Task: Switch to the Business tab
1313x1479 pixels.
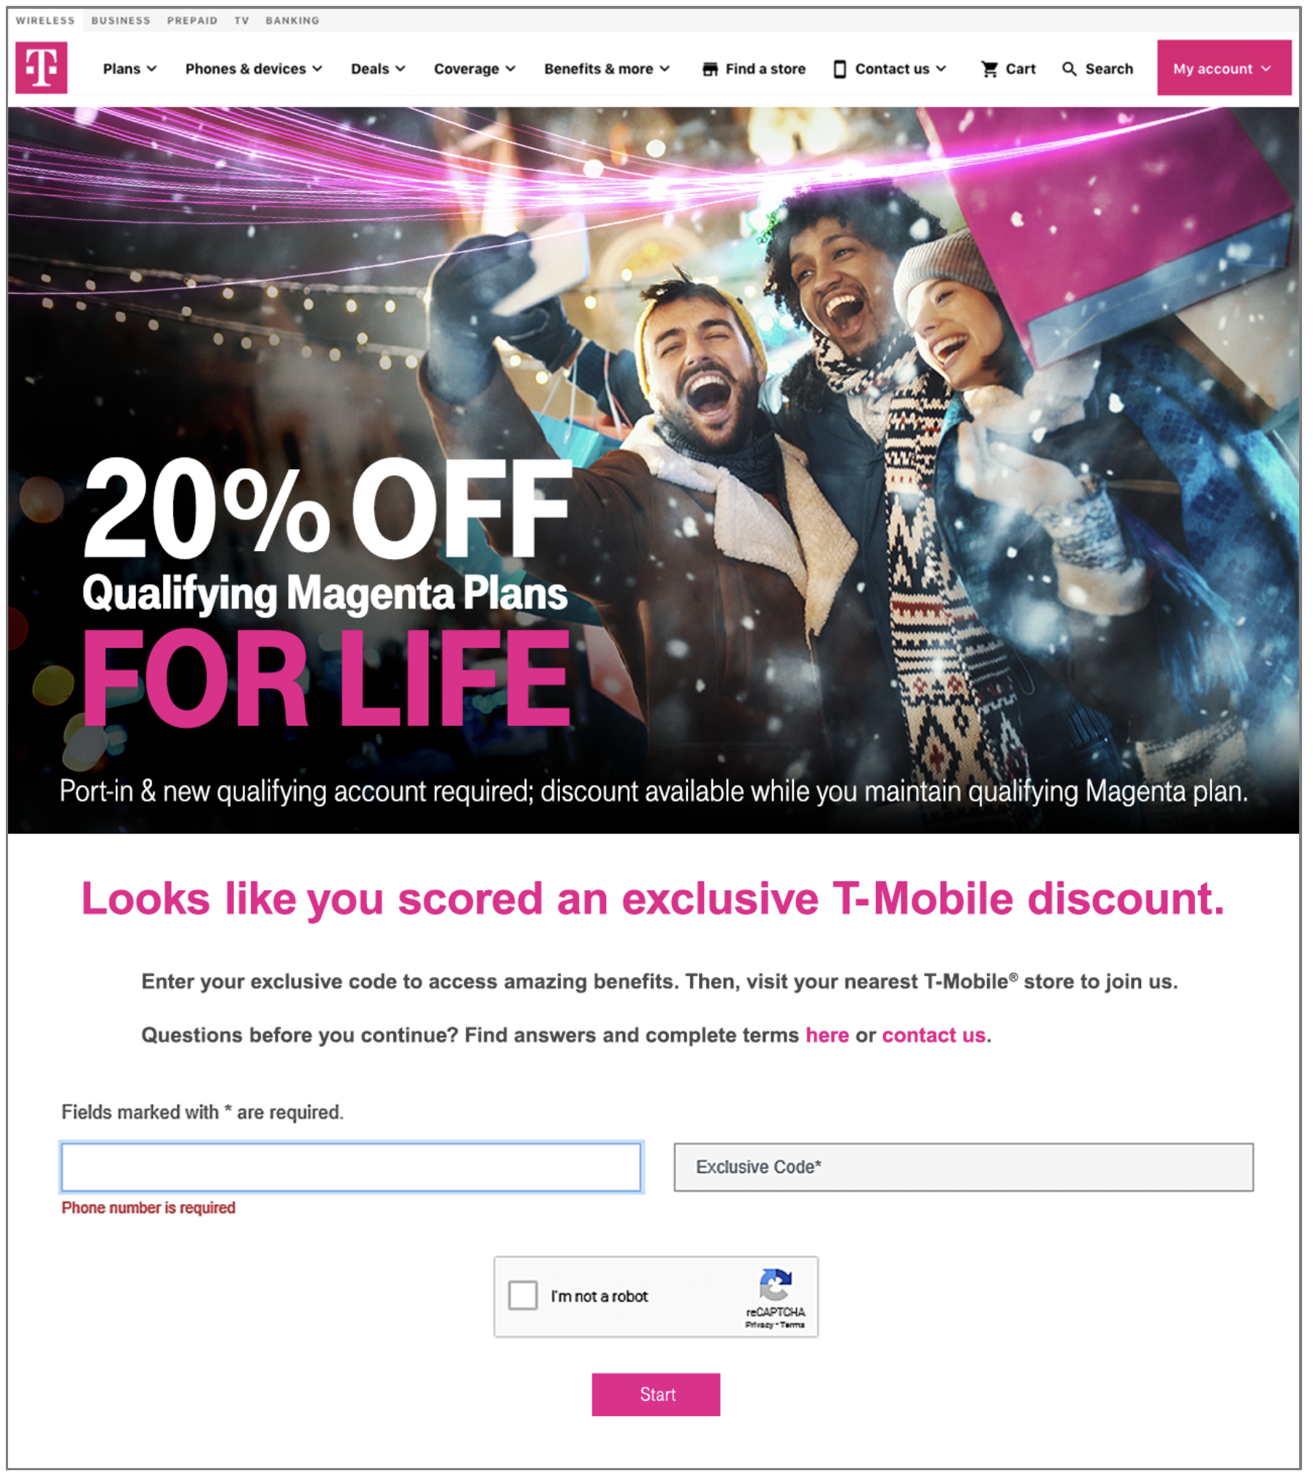Action: click(x=121, y=20)
